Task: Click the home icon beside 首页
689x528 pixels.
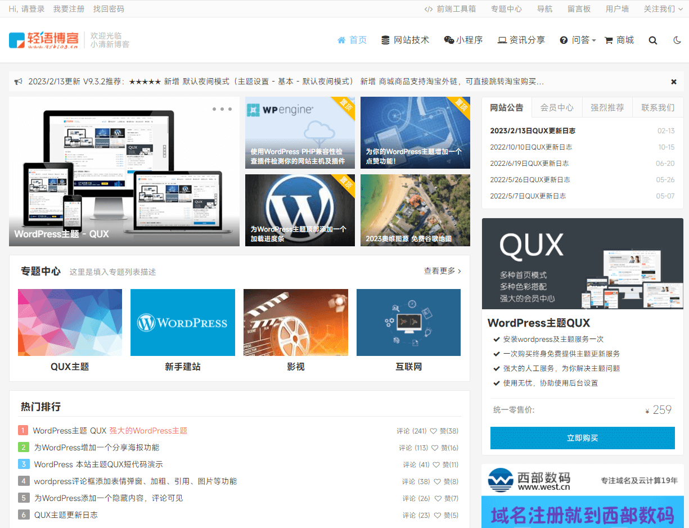Action: pos(341,40)
